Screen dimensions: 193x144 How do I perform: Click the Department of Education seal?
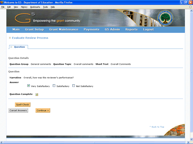[x=165, y=18]
